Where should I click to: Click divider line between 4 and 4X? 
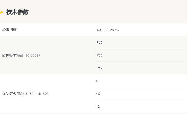(x=140, y=87)
